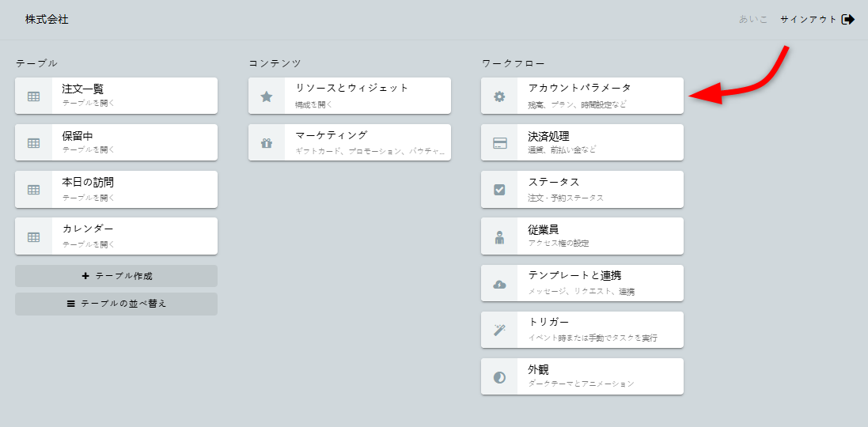Viewport: 868px width, 427px height.
Task: Open the 本日の訪問 table
Action: [x=116, y=189]
